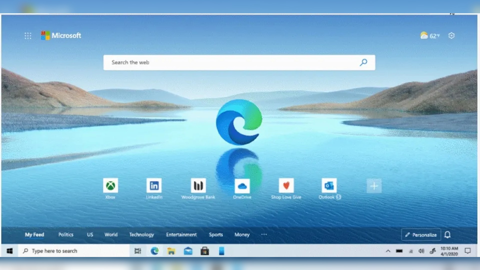Open the Xbox quick link shortcut
Image resolution: width=480 pixels, height=270 pixels.
coord(111,186)
